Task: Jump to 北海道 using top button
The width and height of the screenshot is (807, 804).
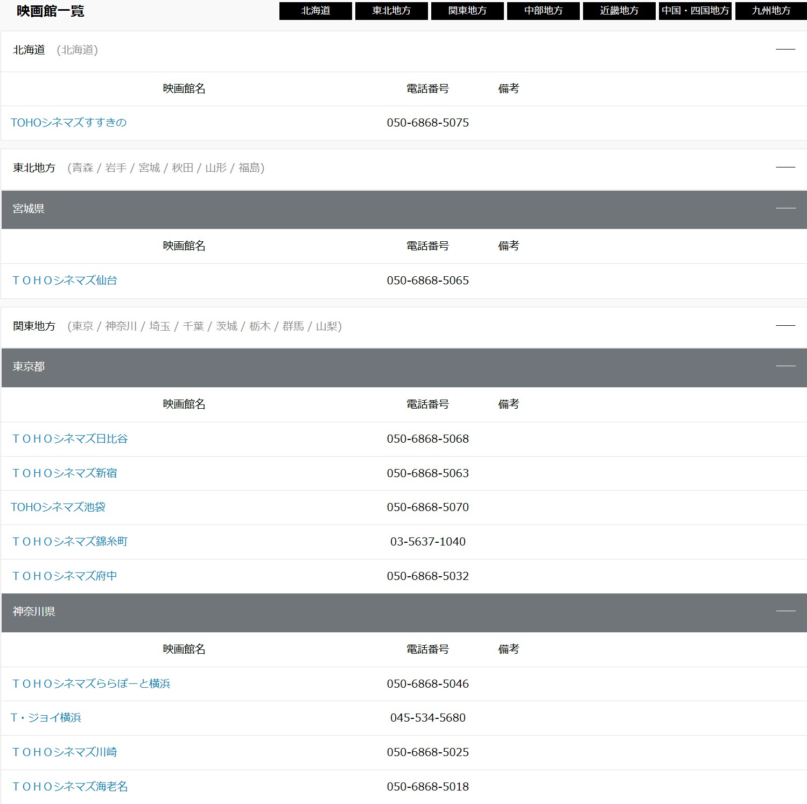Action: (315, 11)
